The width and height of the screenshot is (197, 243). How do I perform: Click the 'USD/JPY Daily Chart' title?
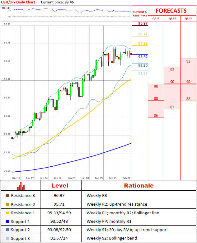(x=18, y=2)
